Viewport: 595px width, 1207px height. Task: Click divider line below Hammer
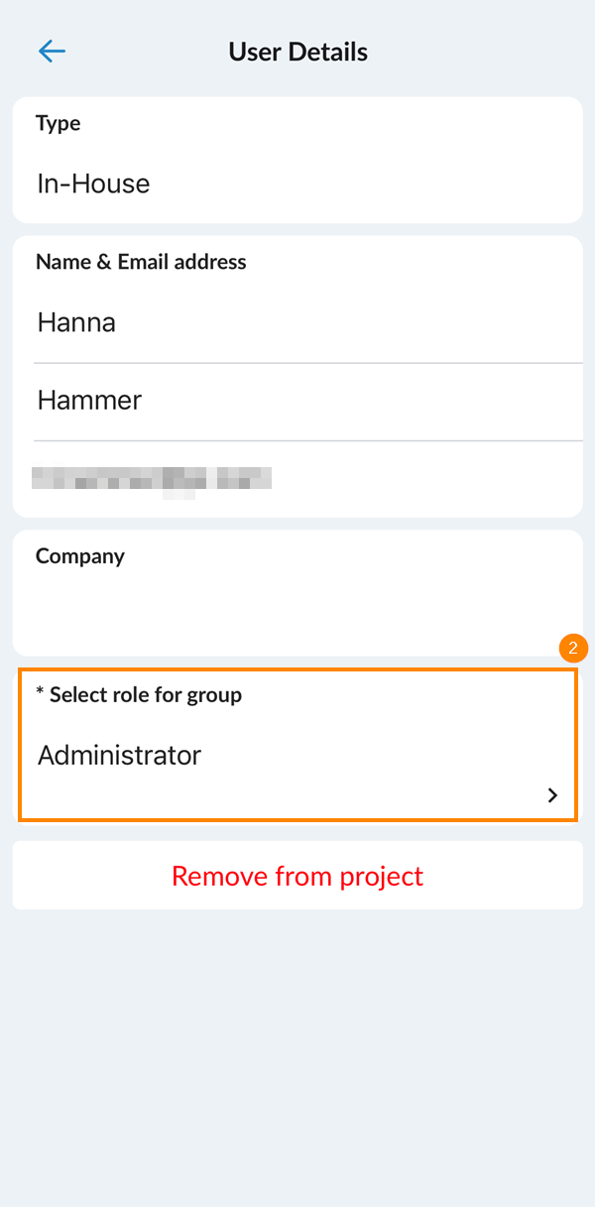[x=307, y=440]
